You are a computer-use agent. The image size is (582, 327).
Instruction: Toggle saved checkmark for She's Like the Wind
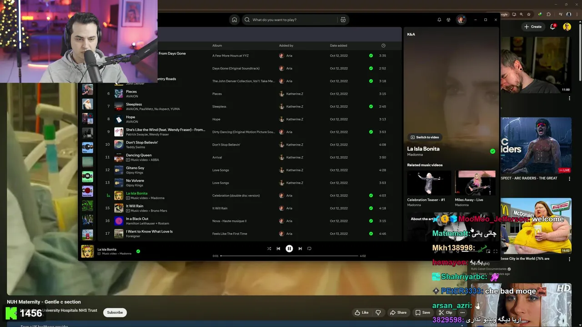371,132
